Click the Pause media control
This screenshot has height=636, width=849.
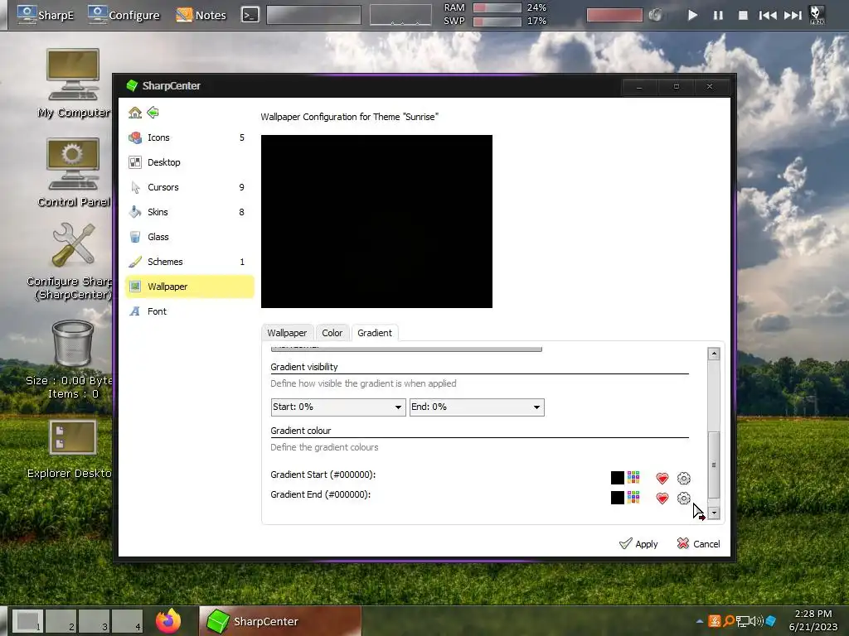coord(718,15)
